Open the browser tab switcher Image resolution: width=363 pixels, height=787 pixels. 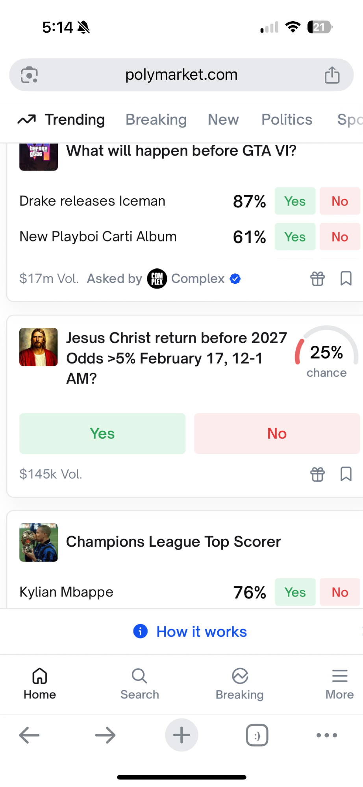tap(257, 735)
